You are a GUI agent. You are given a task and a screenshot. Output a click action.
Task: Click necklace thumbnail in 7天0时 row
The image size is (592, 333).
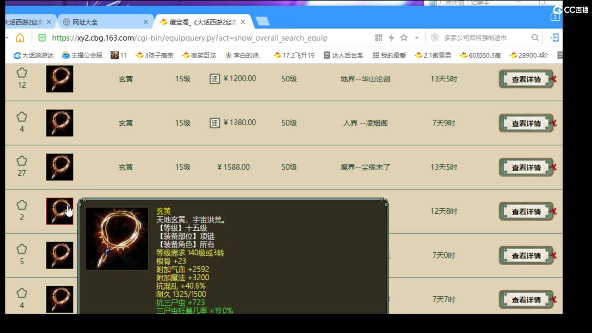point(60,255)
